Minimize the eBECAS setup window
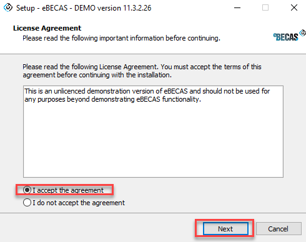This screenshot has width=306, height=242. click(237, 7)
